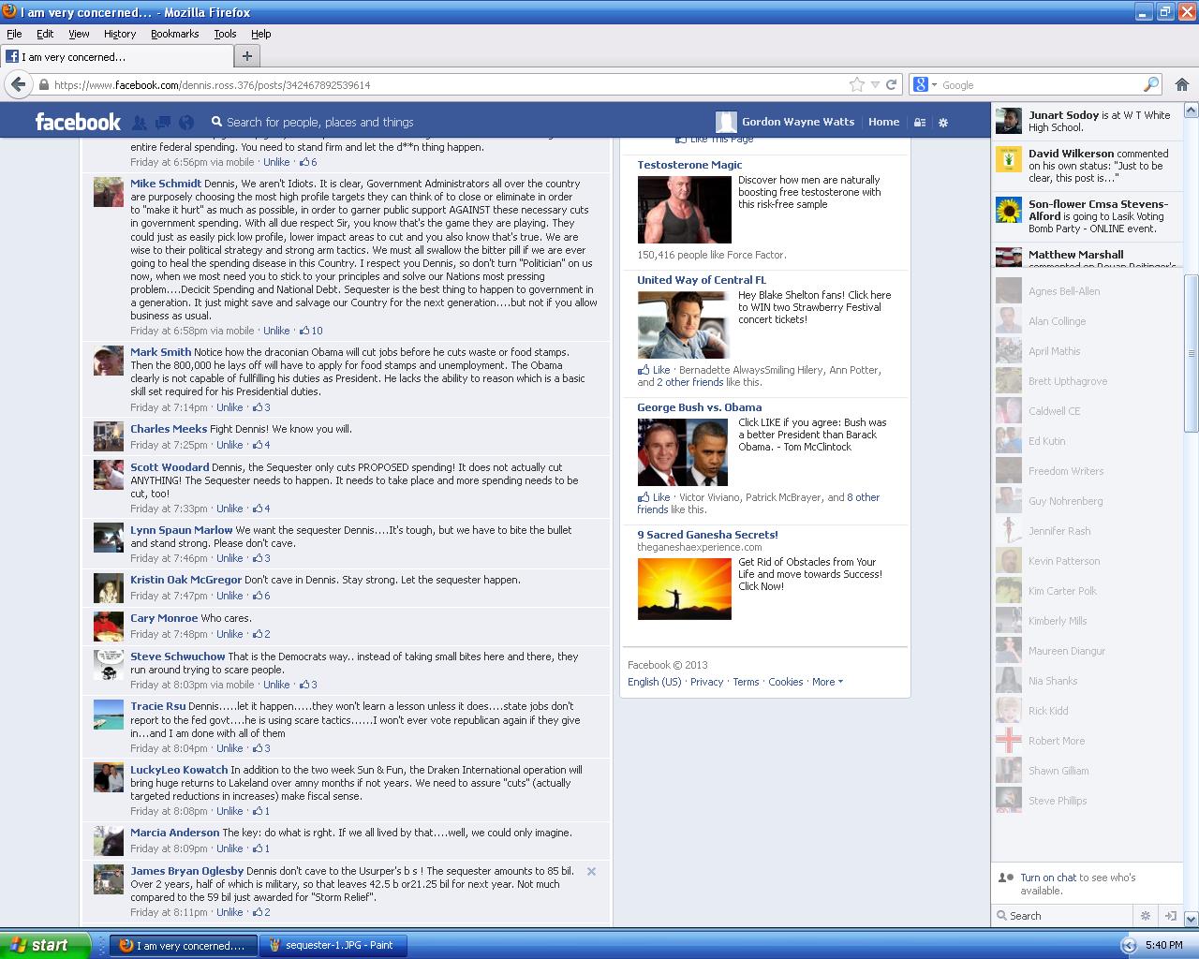The image size is (1199, 959).
Task: Click the Firefox taskbar button 'I am very concerned'
Action: 184,945
